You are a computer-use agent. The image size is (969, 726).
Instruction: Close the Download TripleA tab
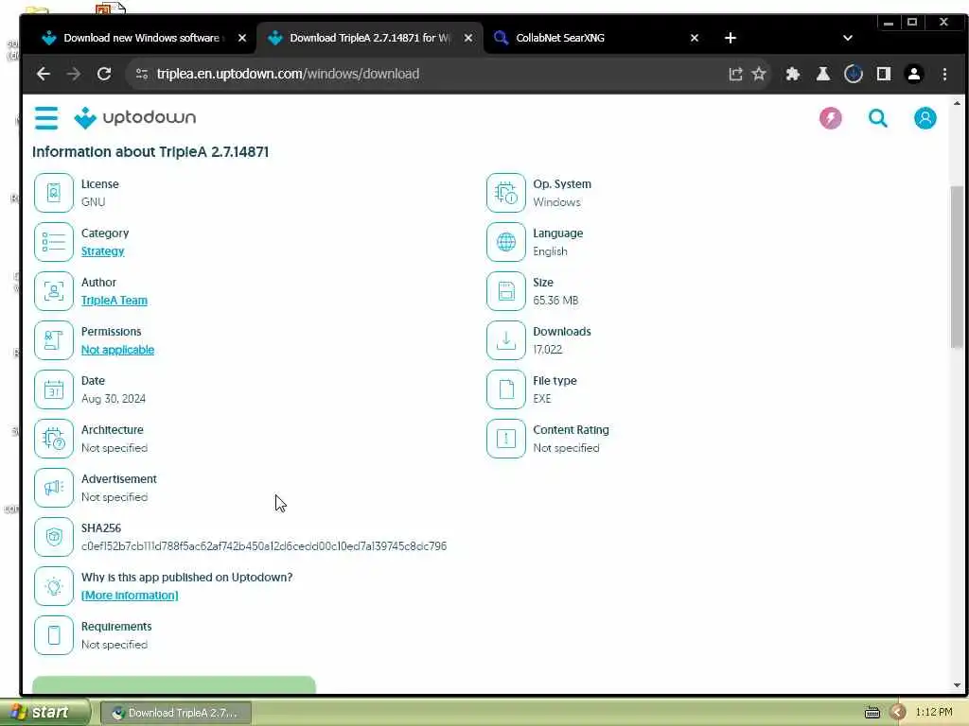coord(467,38)
